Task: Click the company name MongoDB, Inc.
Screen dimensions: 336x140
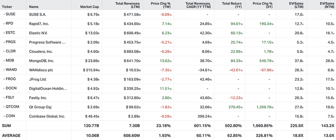Action: [x=41, y=61]
